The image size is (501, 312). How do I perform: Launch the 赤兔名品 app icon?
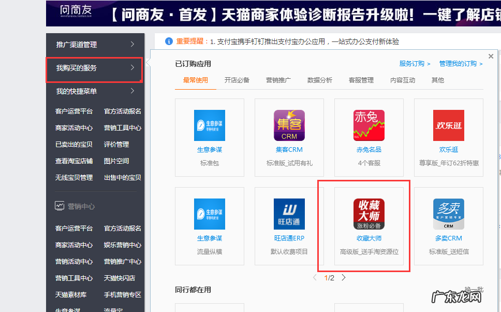tap(369, 125)
